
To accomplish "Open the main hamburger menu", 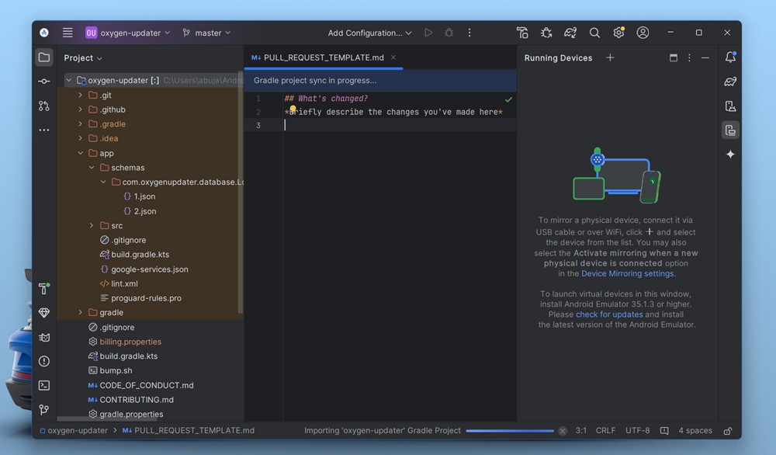I will [x=68, y=33].
